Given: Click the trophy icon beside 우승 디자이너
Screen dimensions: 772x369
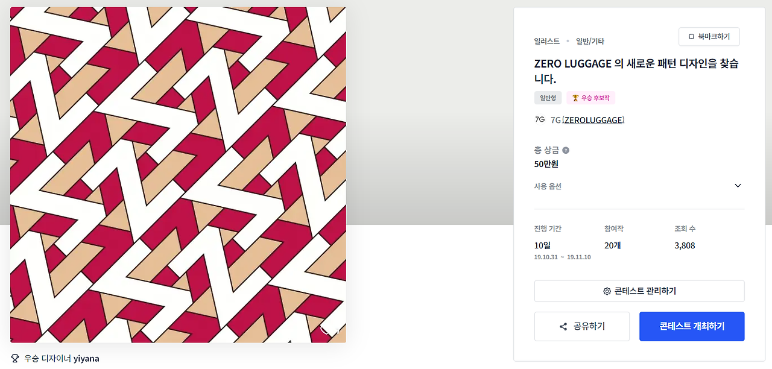Looking at the screenshot, I should click(15, 358).
